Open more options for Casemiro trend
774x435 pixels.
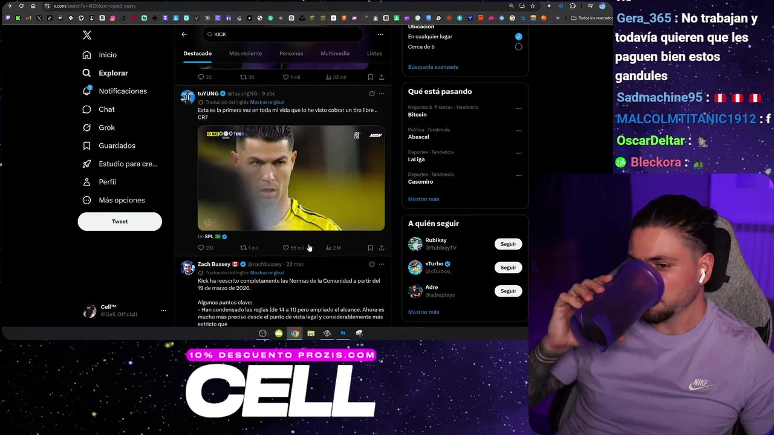click(519, 176)
